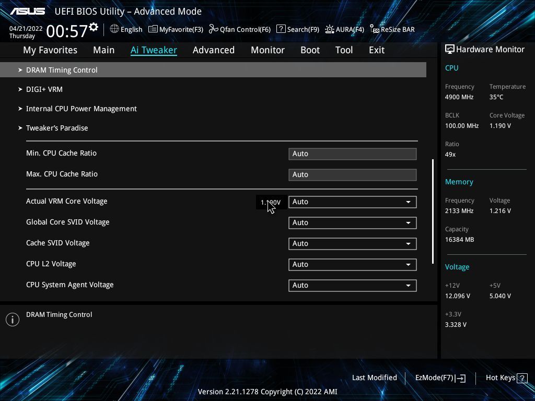
Task: Switch to Advanced tab
Action: (x=214, y=50)
